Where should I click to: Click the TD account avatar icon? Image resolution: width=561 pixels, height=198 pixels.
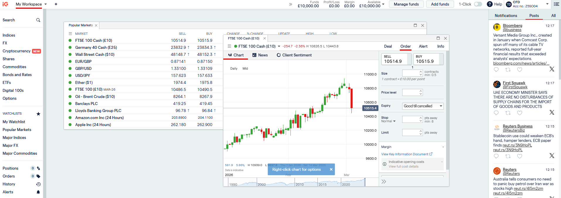tap(509, 4)
